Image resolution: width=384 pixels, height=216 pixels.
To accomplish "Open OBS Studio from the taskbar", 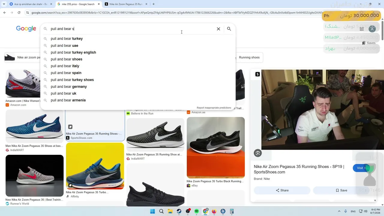I will [x=188, y=211].
